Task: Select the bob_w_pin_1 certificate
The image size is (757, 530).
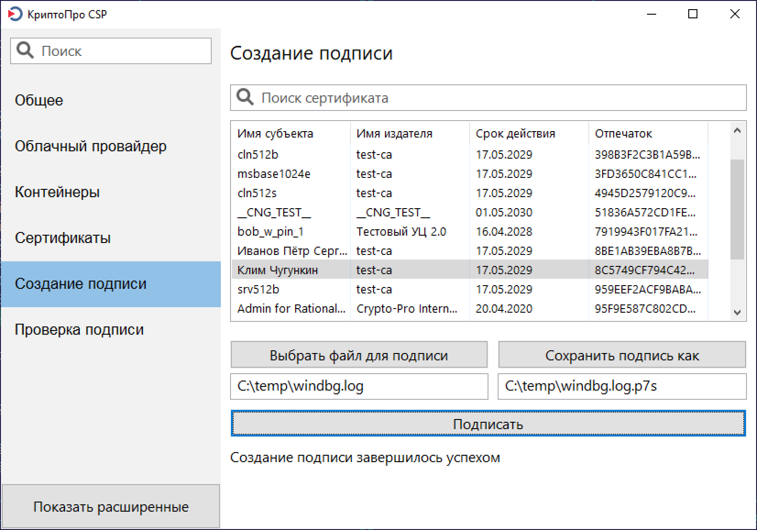Action: [270, 232]
